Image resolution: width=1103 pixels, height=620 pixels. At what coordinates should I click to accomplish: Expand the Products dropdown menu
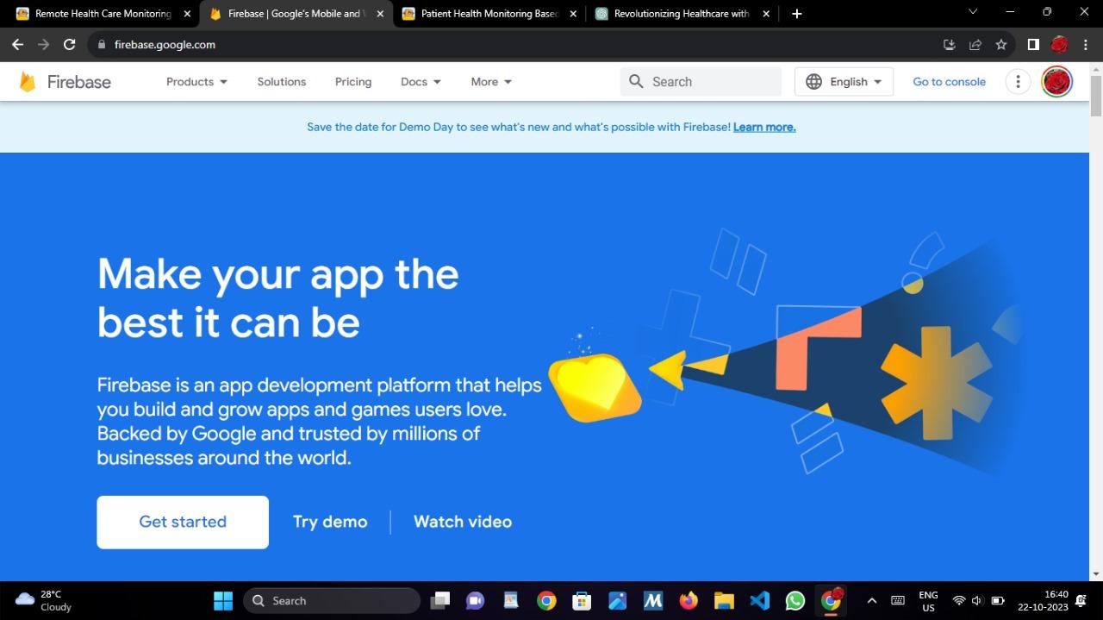[x=196, y=82]
